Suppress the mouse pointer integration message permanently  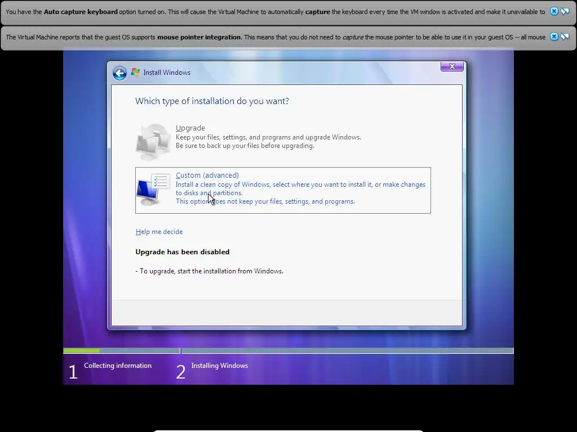565,37
